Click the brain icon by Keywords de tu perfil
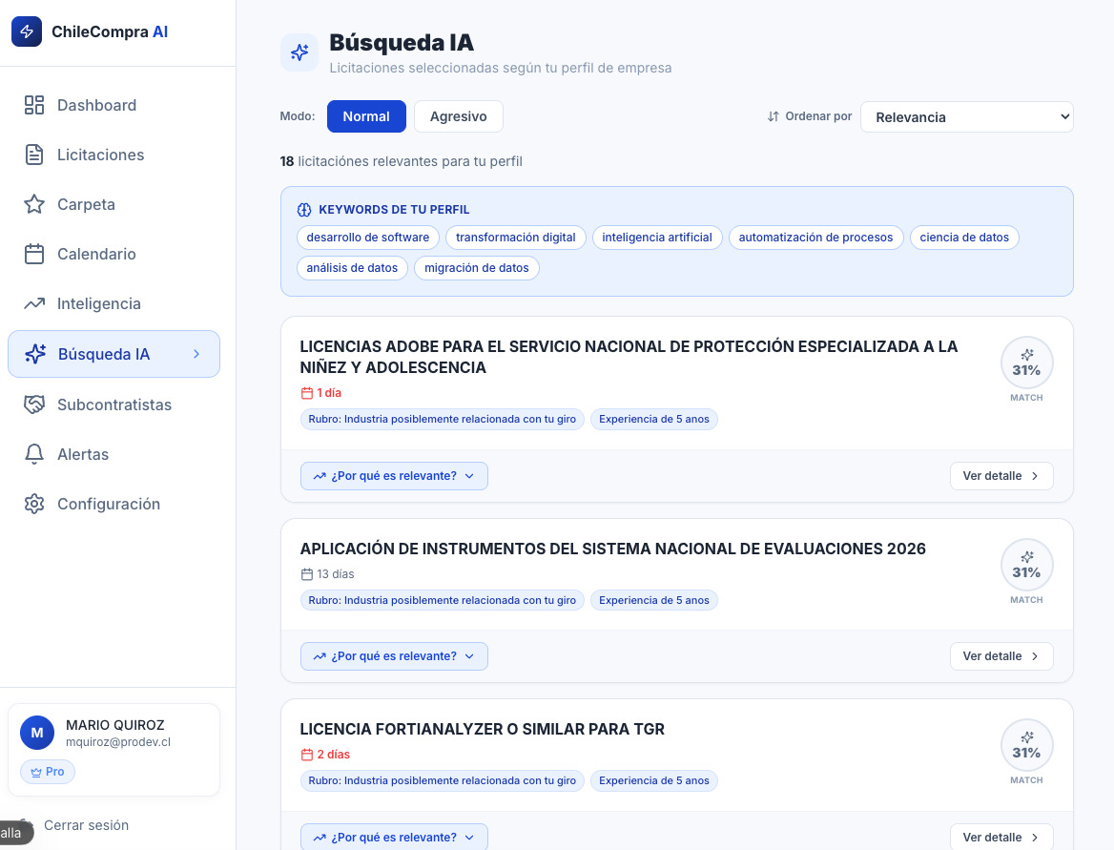Screen dimensions: 1114x850 (x=304, y=210)
